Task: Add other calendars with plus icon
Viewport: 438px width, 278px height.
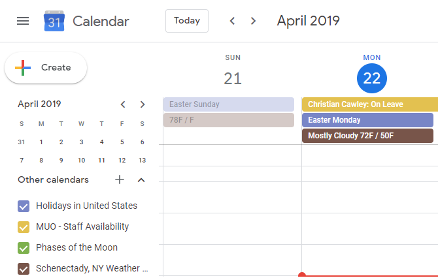Action: coord(120,179)
